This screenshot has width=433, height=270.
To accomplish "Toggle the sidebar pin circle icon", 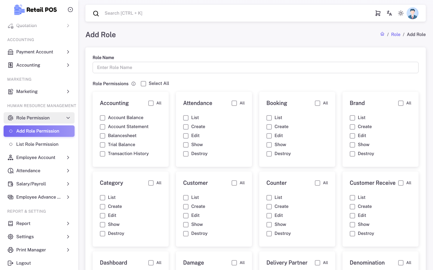I will pyautogui.click(x=70, y=10).
